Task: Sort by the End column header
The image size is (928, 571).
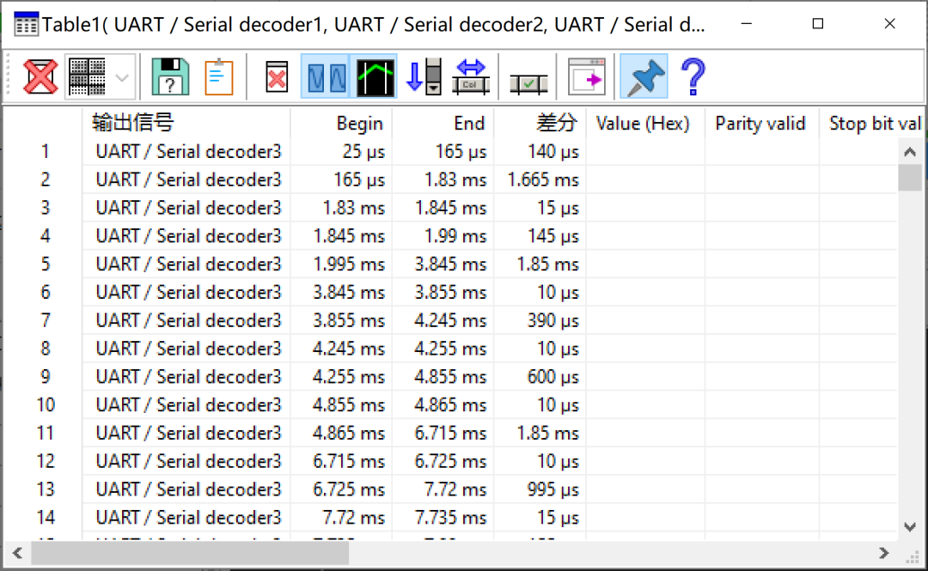Action: coord(469,123)
